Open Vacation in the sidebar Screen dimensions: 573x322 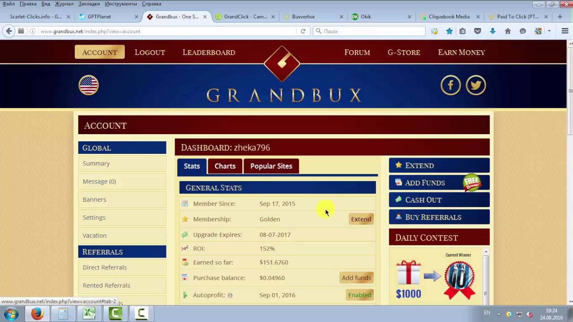122,235
